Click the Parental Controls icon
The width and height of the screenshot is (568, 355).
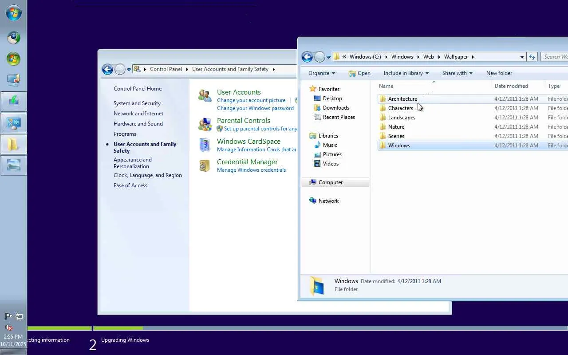coord(205,124)
